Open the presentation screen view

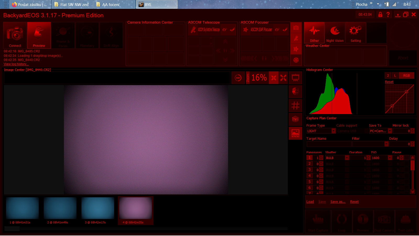pos(295,78)
